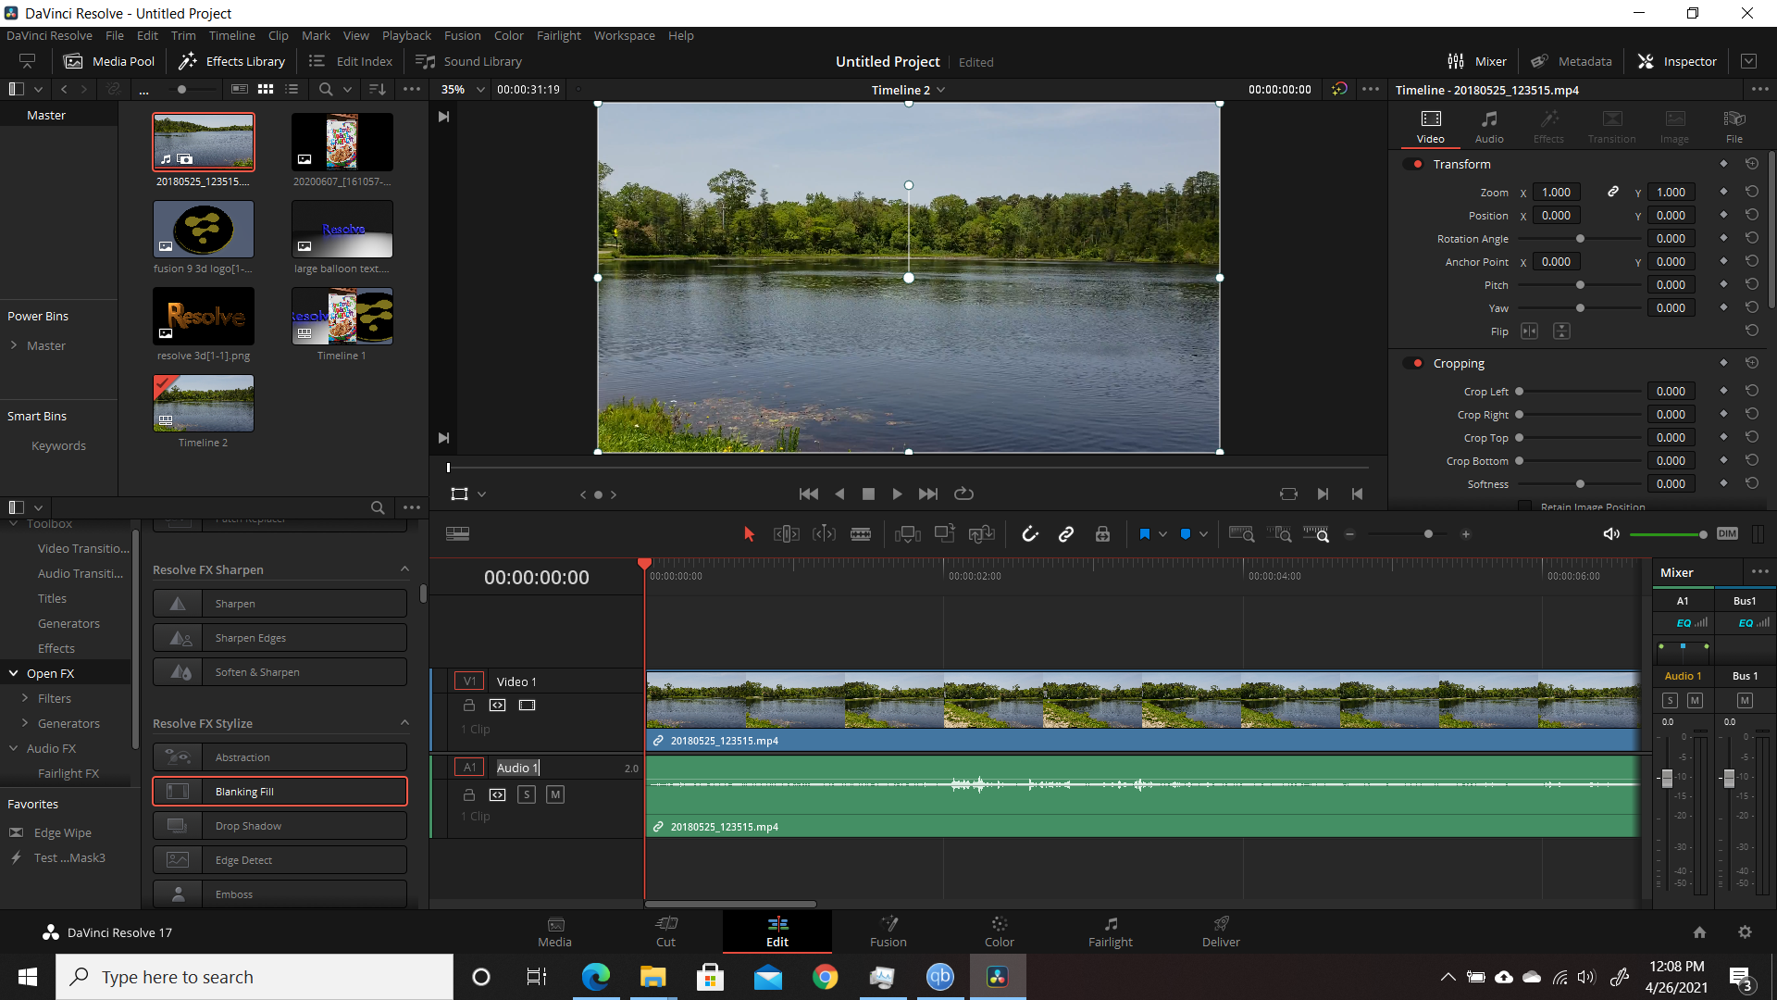Screen dimensions: 1777x1000
Task: Click the Overwrite Clip icon
Action: pyautogui.click(x=945, y=533)
